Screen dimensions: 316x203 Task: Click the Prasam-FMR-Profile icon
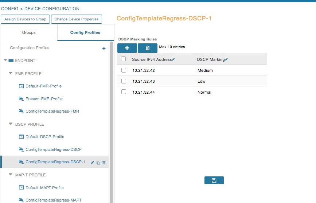tap(21, 99)
